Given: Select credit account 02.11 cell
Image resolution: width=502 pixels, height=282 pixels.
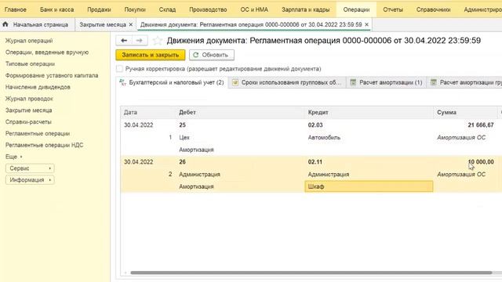Looking at the screenshot, I should [315, 162].
